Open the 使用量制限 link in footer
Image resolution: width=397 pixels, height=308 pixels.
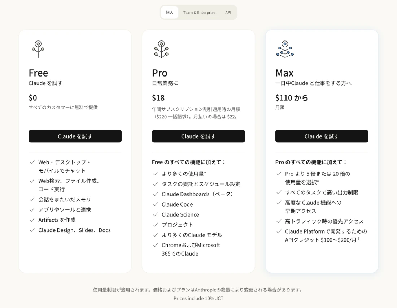pyautogui.click(x=104, y=290)
